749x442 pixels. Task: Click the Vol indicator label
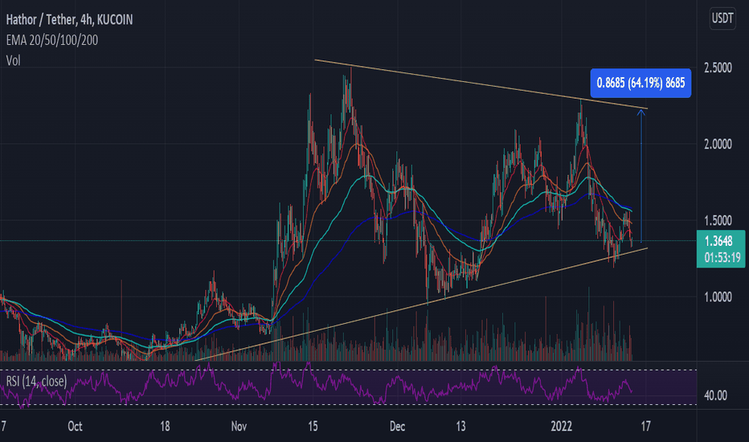(x=13, y=61)
